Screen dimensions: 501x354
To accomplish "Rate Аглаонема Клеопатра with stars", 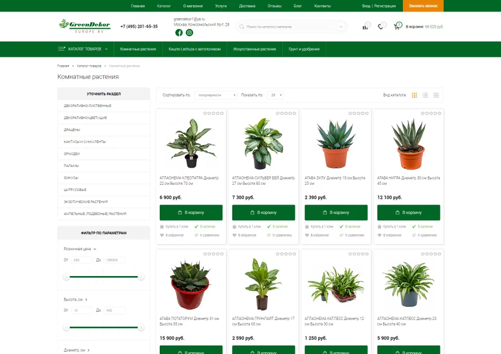I will pyautogui.click(x=213, y=113).
